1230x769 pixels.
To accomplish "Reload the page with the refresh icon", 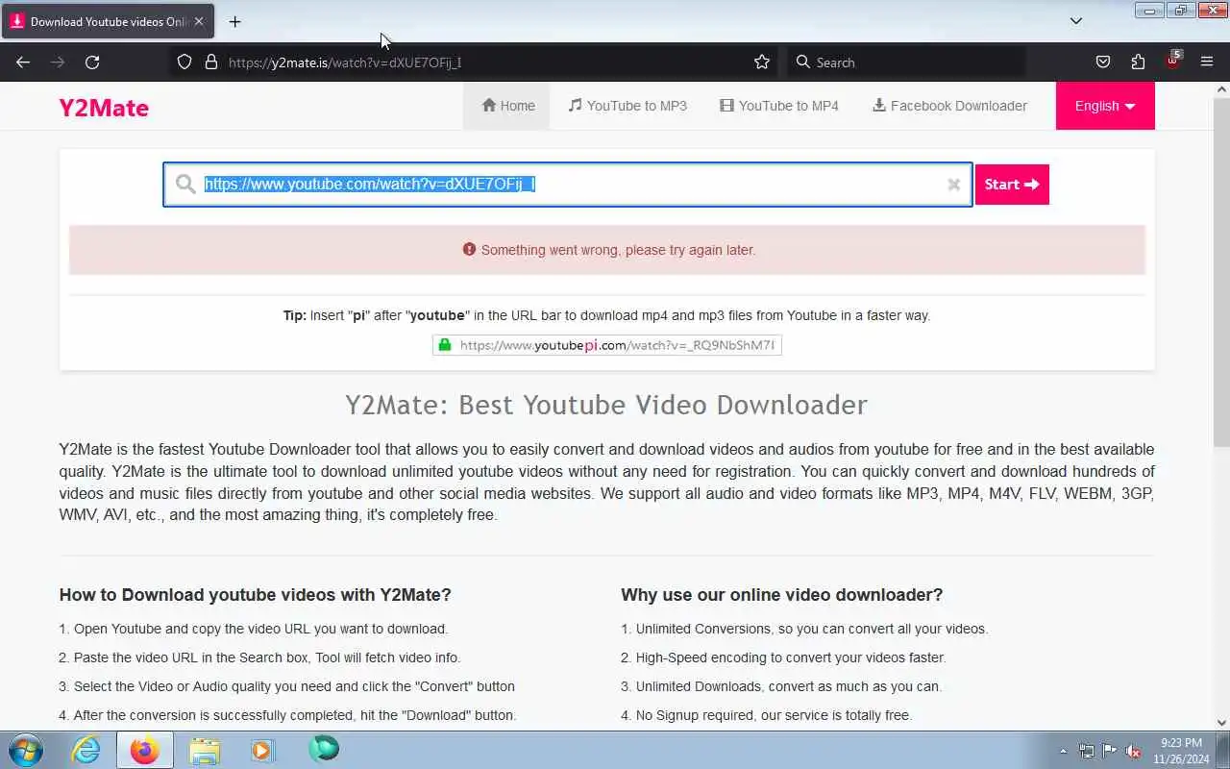I will click(92, 62).
